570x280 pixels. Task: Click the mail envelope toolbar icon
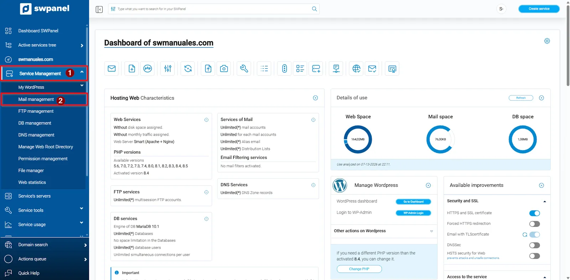click(x=112, y=69)
